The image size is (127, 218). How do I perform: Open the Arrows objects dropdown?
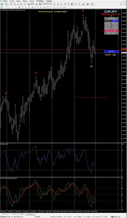coord(33,7)
